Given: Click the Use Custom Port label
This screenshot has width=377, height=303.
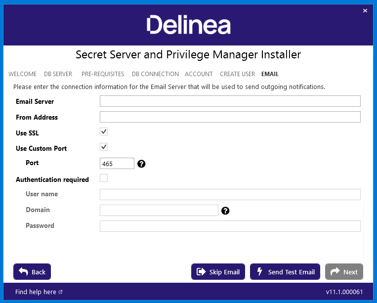Looking at the screenshot, I should (42, 148).
